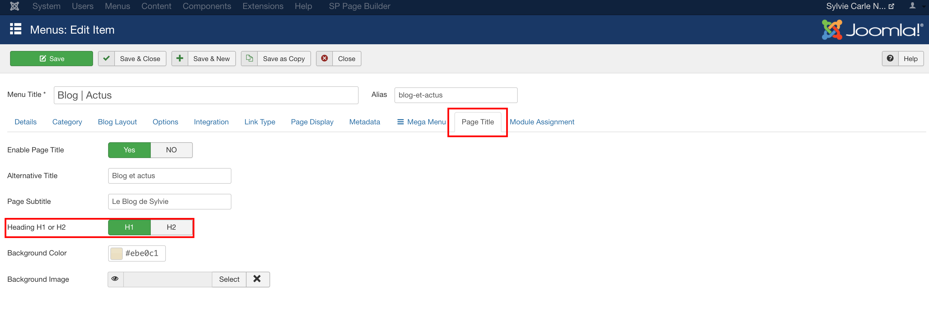Screen dimensions: 929x312
Task: Clear background image with X icon
Action: [x=257, y=279]
